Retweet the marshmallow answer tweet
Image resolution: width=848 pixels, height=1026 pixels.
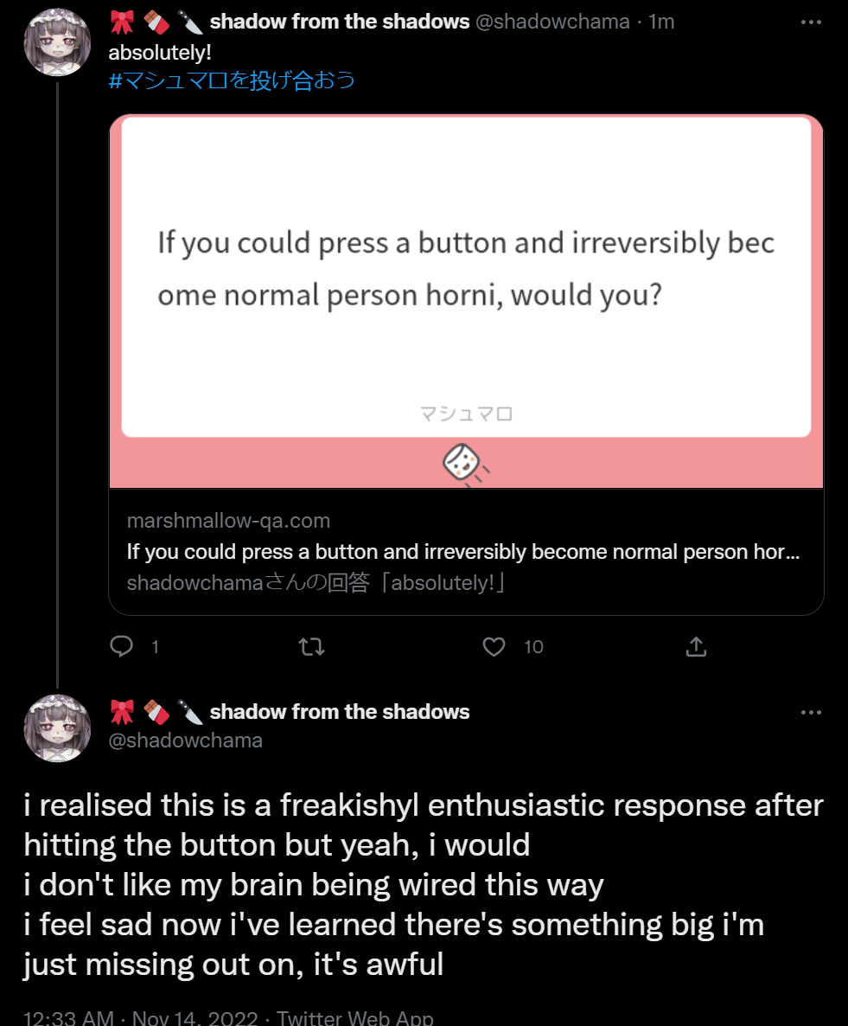click(310, 646)
